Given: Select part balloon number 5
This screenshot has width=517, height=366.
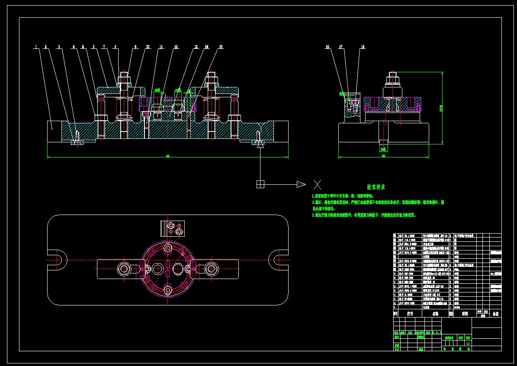Looking at the screenshot, I should (83, 47).
